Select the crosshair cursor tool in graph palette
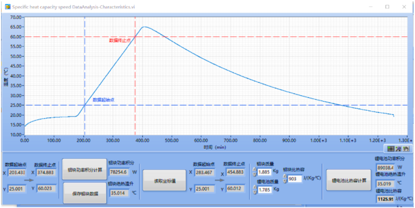The height and width of the screenshot is (208, 415). [x=391, y=149]
